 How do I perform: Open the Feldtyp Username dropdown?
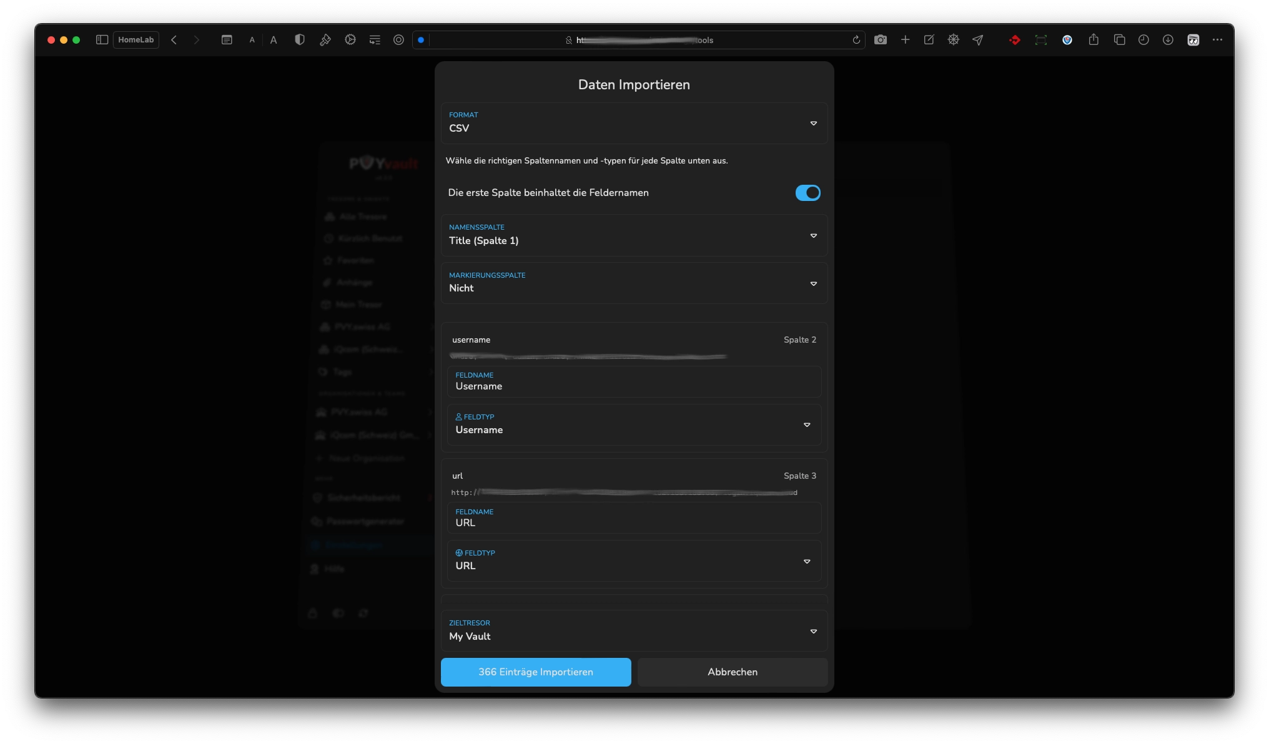pos(634,424)
